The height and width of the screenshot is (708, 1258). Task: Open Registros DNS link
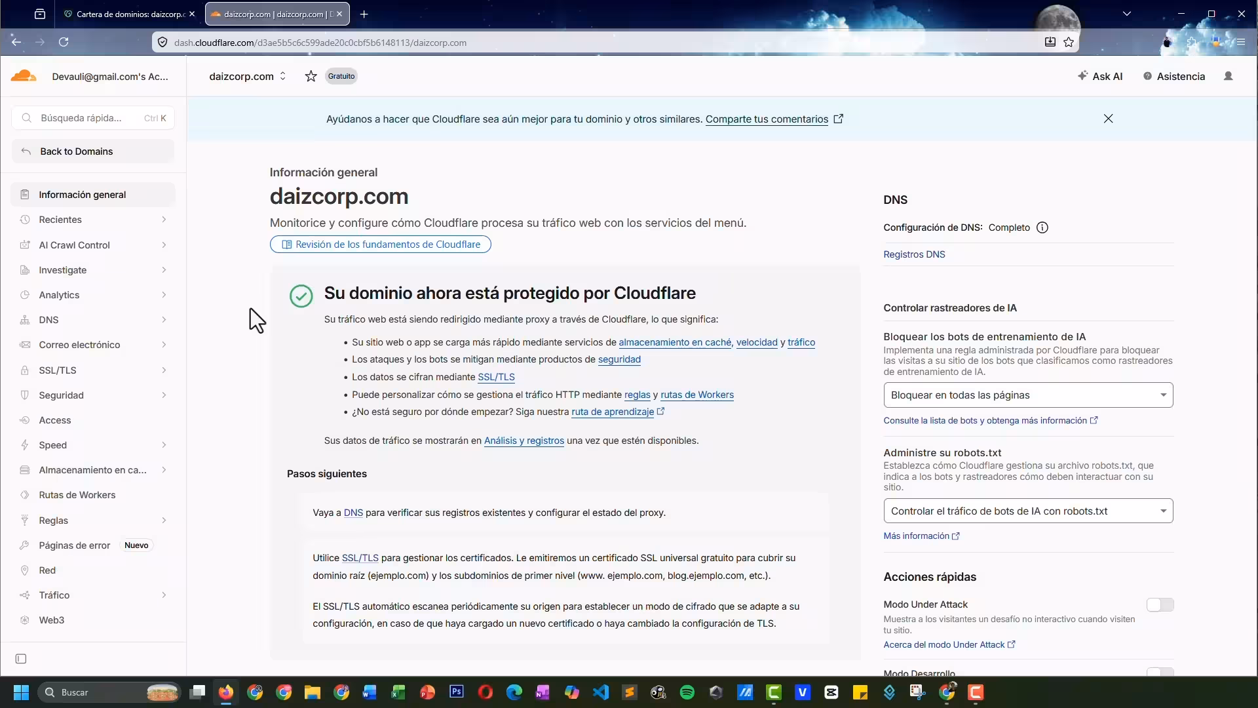click(914, 254)
